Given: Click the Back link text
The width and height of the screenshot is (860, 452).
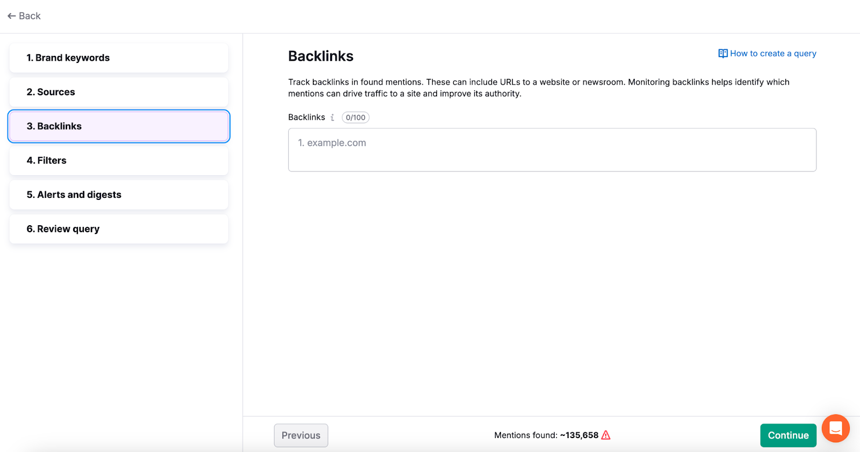Looking at the screenshot, I should (x=30, y=16).
